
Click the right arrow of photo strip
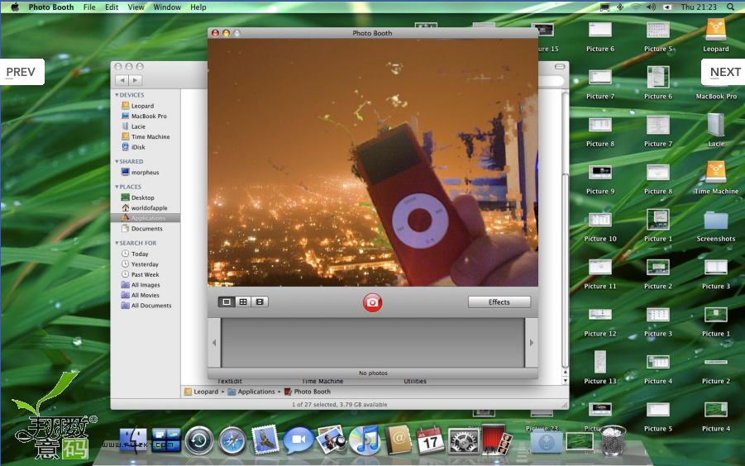pyautogui.click(x=532, y=343)
